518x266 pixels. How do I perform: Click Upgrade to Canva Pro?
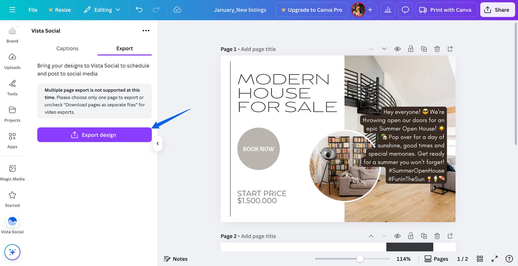tap(311, 9)
